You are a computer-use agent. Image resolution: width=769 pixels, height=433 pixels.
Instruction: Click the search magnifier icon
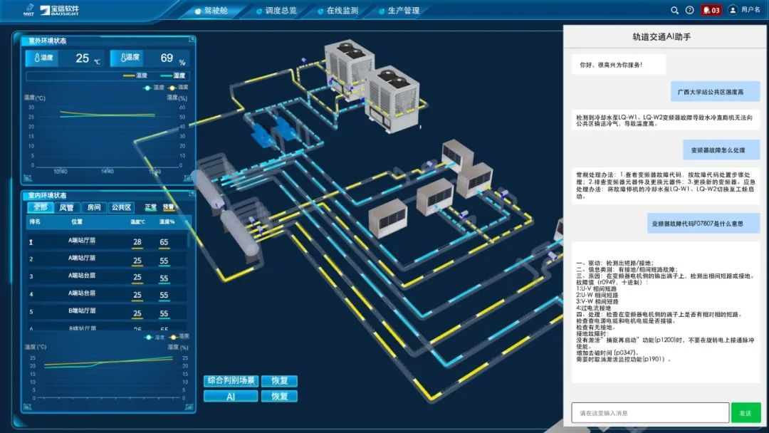tap(674, 10)
